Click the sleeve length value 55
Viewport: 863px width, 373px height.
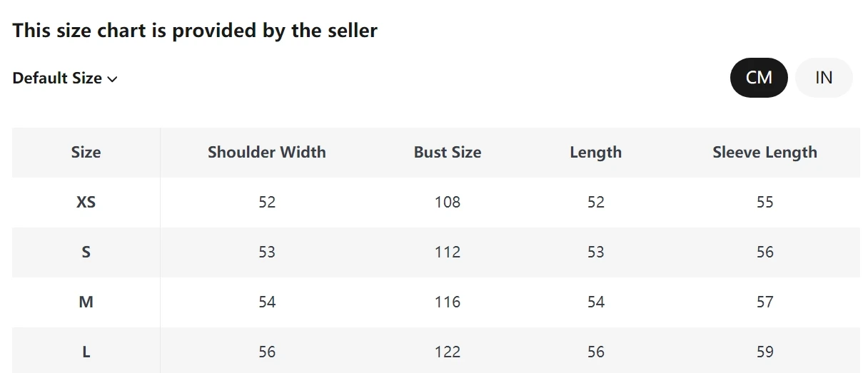[x=765, y=202]
